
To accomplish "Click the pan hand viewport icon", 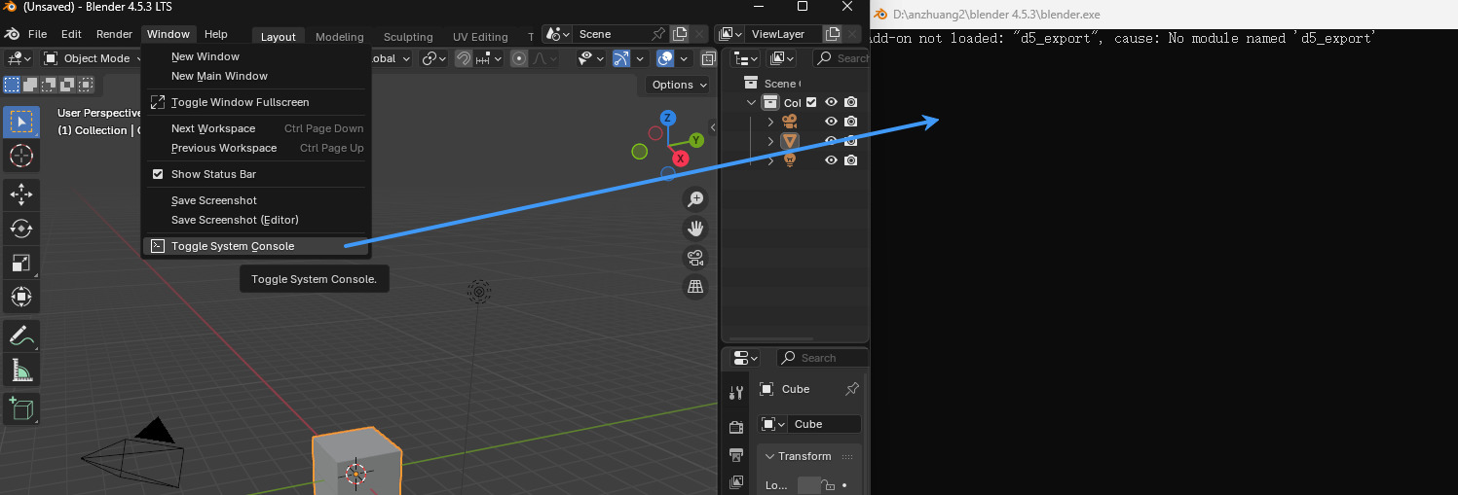I will (x=695, y=229).
